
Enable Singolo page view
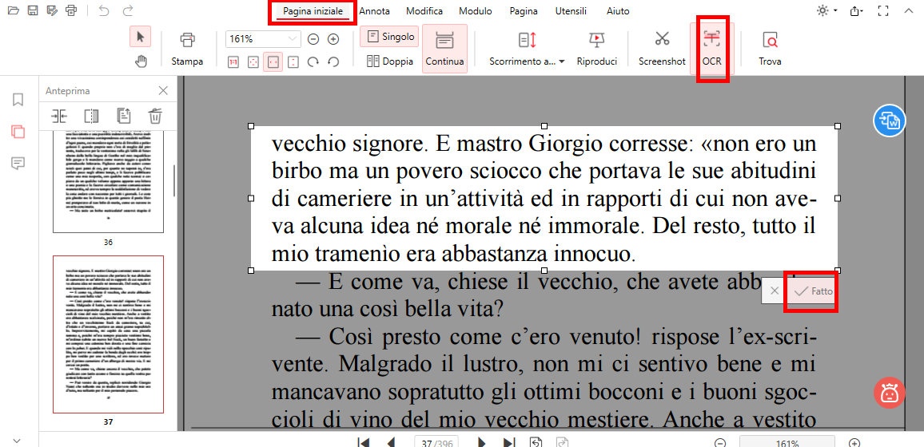click(390, 37)
